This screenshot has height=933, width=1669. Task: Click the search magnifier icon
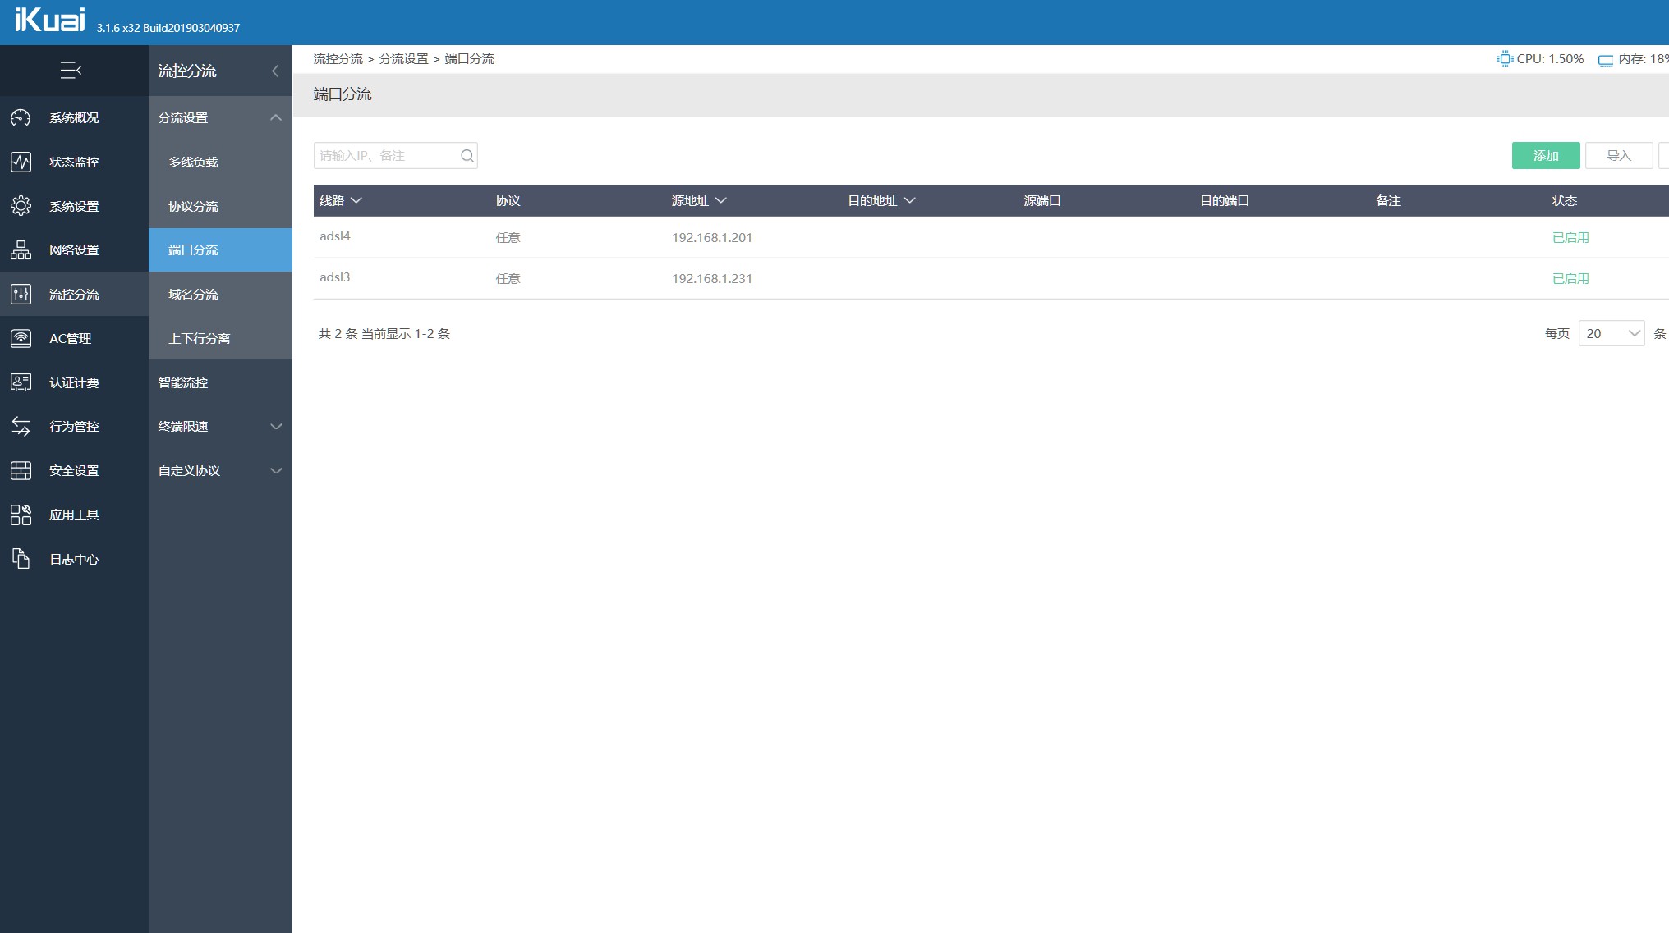coord(467,156)
